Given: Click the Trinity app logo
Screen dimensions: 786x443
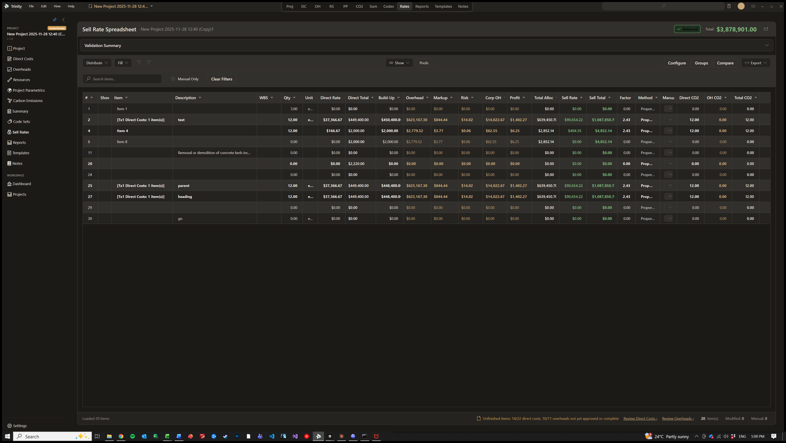Looking at the screenshot, I should (x=6, y=6).
